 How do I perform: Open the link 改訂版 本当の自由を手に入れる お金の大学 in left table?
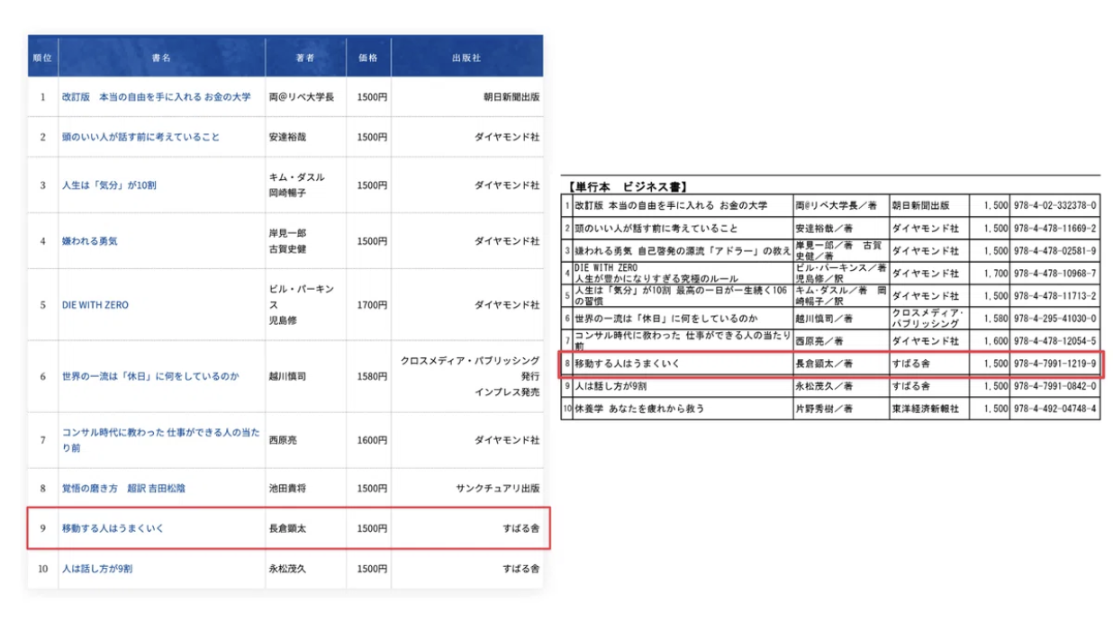pos(156,96)
